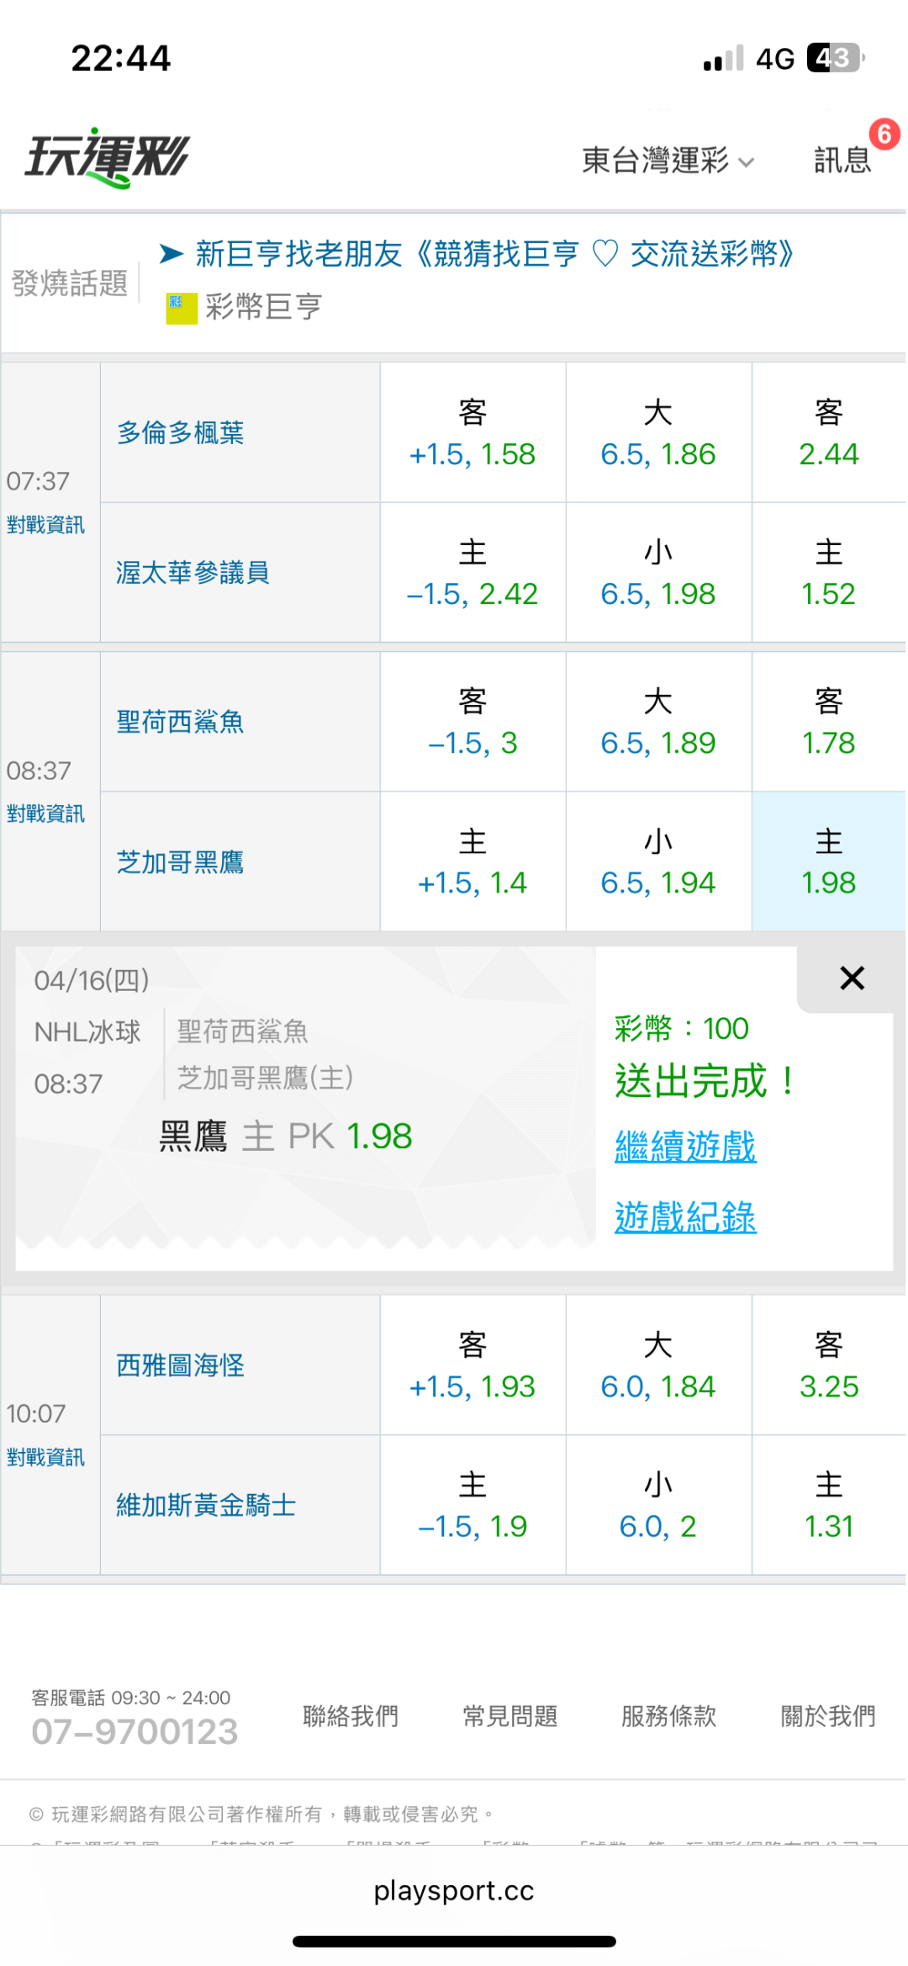The width and height of the screenshot is (908, 1966).
Task: Pick 維加斯黃金騎士 spread −1.5, 1.9
Action: tap(472, 1505)
